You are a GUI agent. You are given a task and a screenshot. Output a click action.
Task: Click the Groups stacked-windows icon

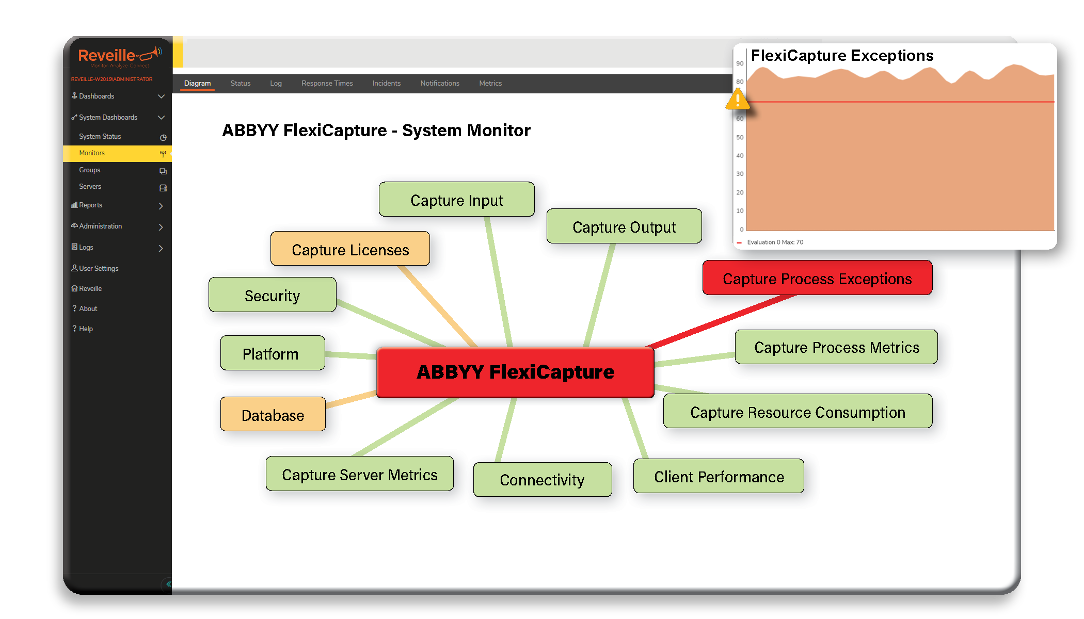[163, 171]
